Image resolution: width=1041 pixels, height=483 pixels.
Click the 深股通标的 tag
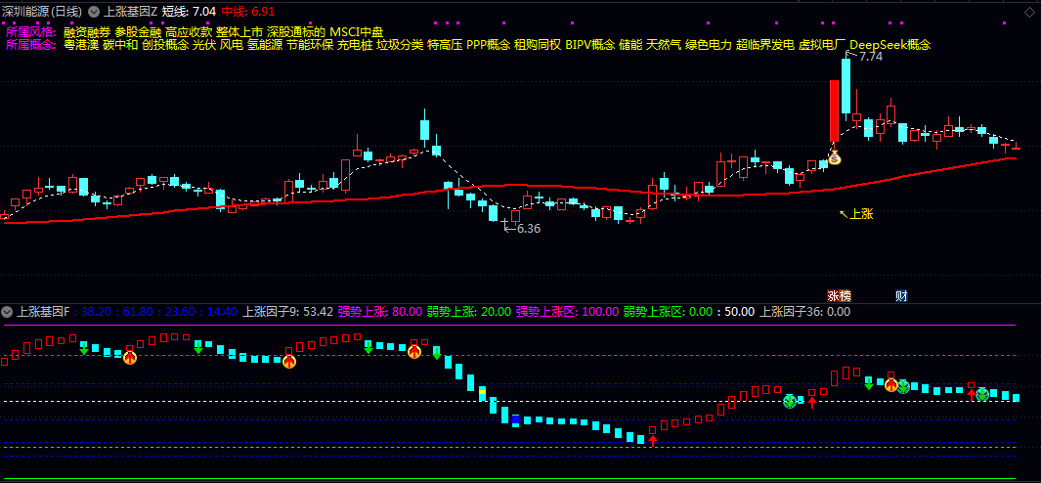[296, 32]
